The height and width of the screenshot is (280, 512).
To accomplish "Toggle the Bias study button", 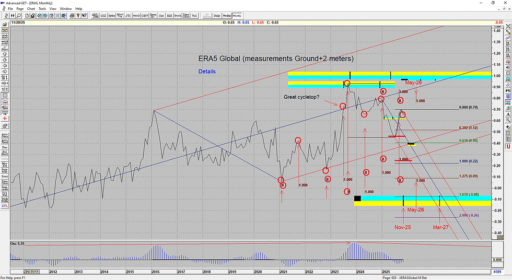I will 5,147.
